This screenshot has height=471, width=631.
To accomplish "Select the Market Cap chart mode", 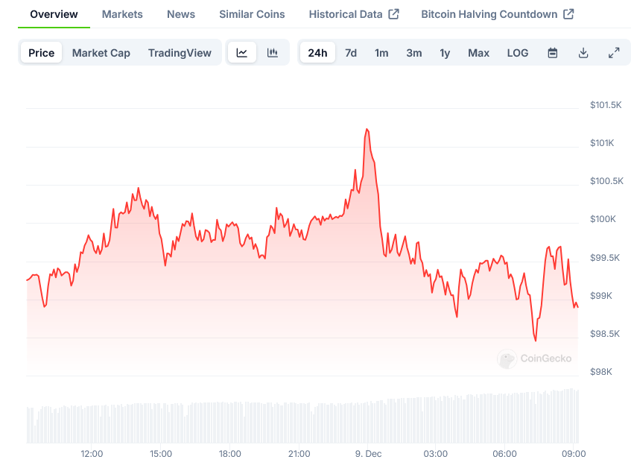I will coord(101,53).
